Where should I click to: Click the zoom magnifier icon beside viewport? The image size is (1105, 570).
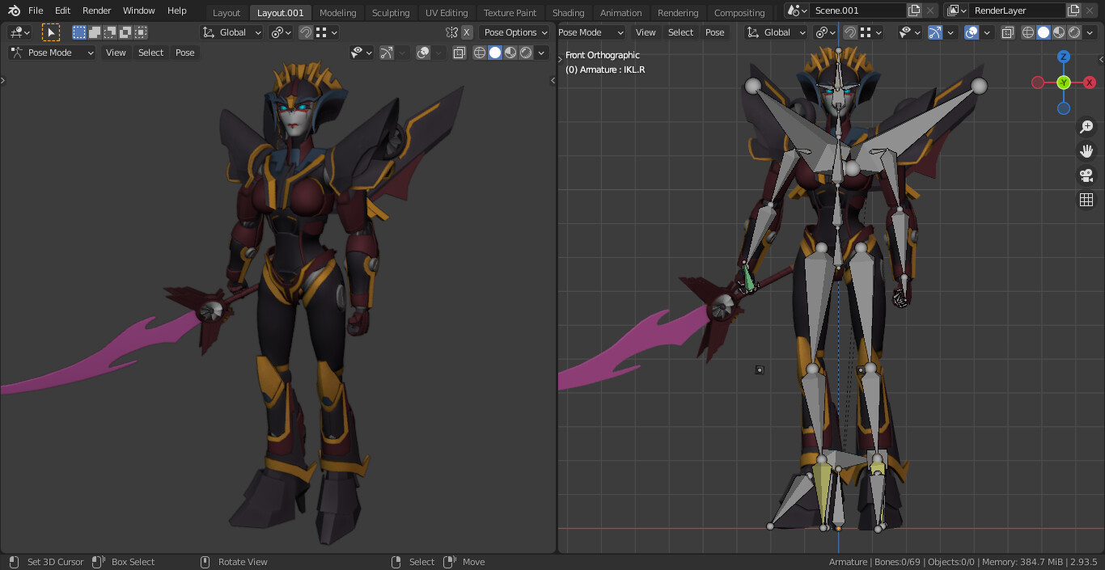coord(1086,126)
